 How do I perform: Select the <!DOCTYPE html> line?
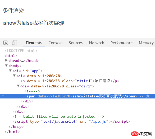[21, 51]
